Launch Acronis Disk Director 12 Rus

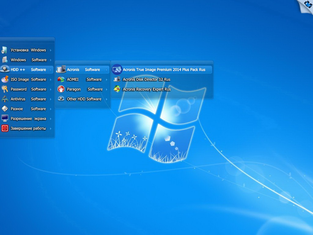pos(162,79)
